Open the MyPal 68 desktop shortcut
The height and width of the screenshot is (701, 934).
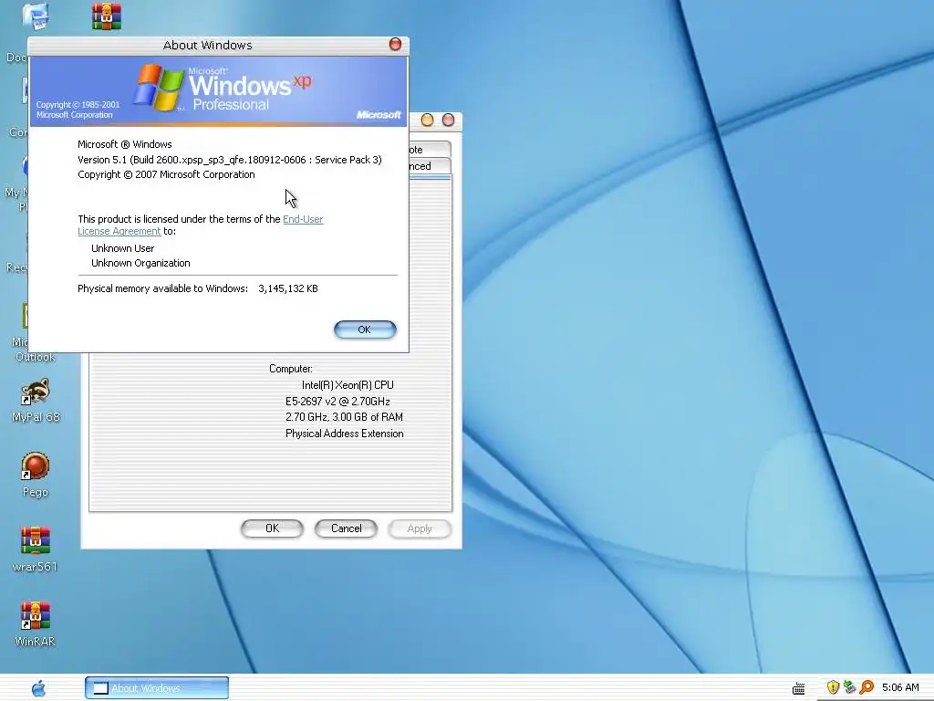(36, 402)
